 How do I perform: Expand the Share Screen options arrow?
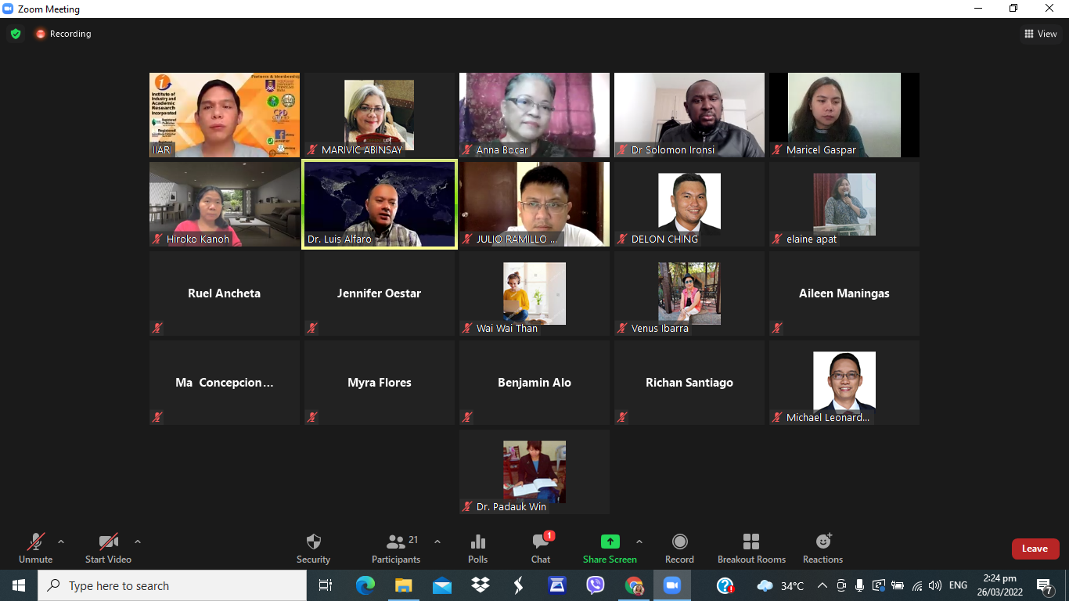click(x=639, y=542)
